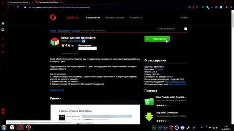Show hidden system tray icons

click(x=206, y=127)
